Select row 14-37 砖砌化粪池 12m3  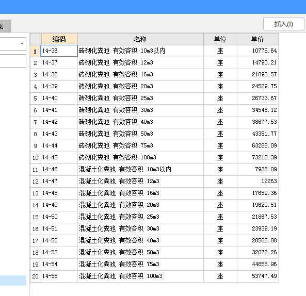(x=154, y=63)
